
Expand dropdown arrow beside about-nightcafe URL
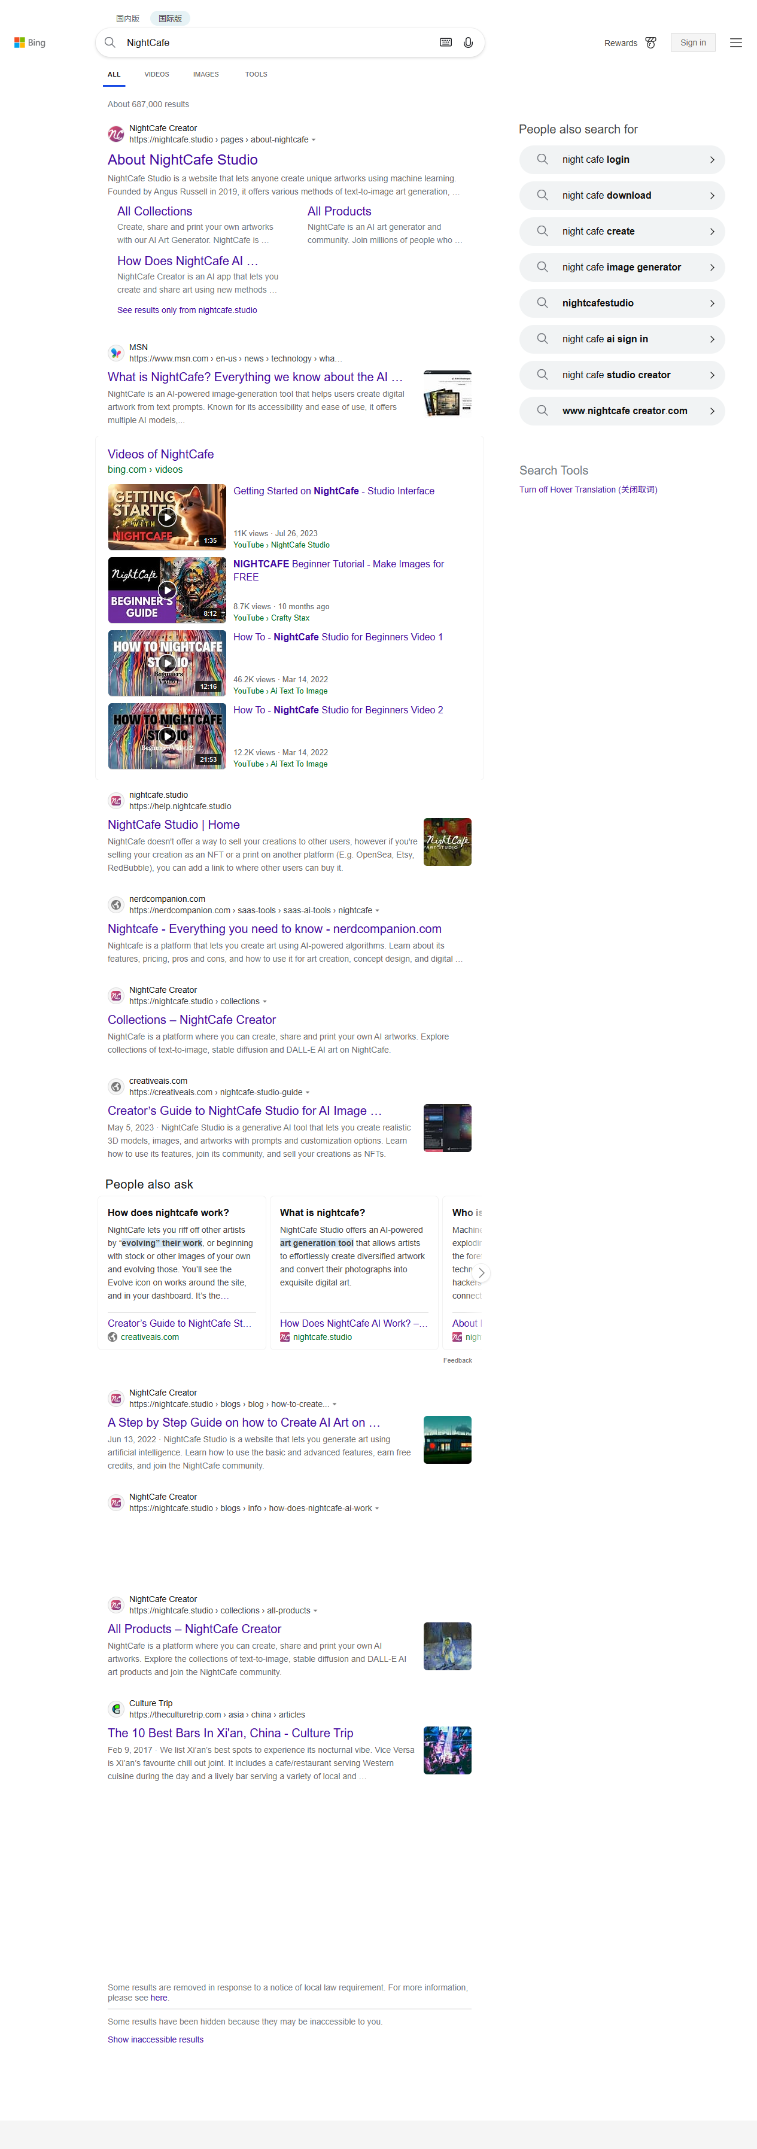(x=314, y=140)
